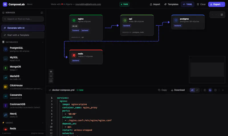Click the MariaDB icon in sidebar

pos(5,78)
